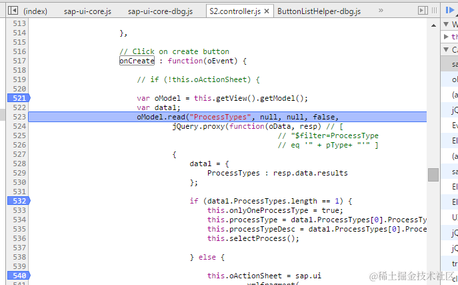Click '// if (!this.oActionSheet) {' comment
Screen dimensions: 458x285
coord(198,79)
